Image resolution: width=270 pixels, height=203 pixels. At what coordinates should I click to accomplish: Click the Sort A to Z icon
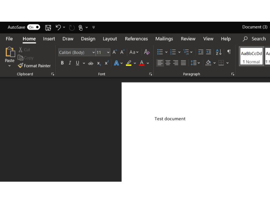pyautogui.click(x=219, y=52)
